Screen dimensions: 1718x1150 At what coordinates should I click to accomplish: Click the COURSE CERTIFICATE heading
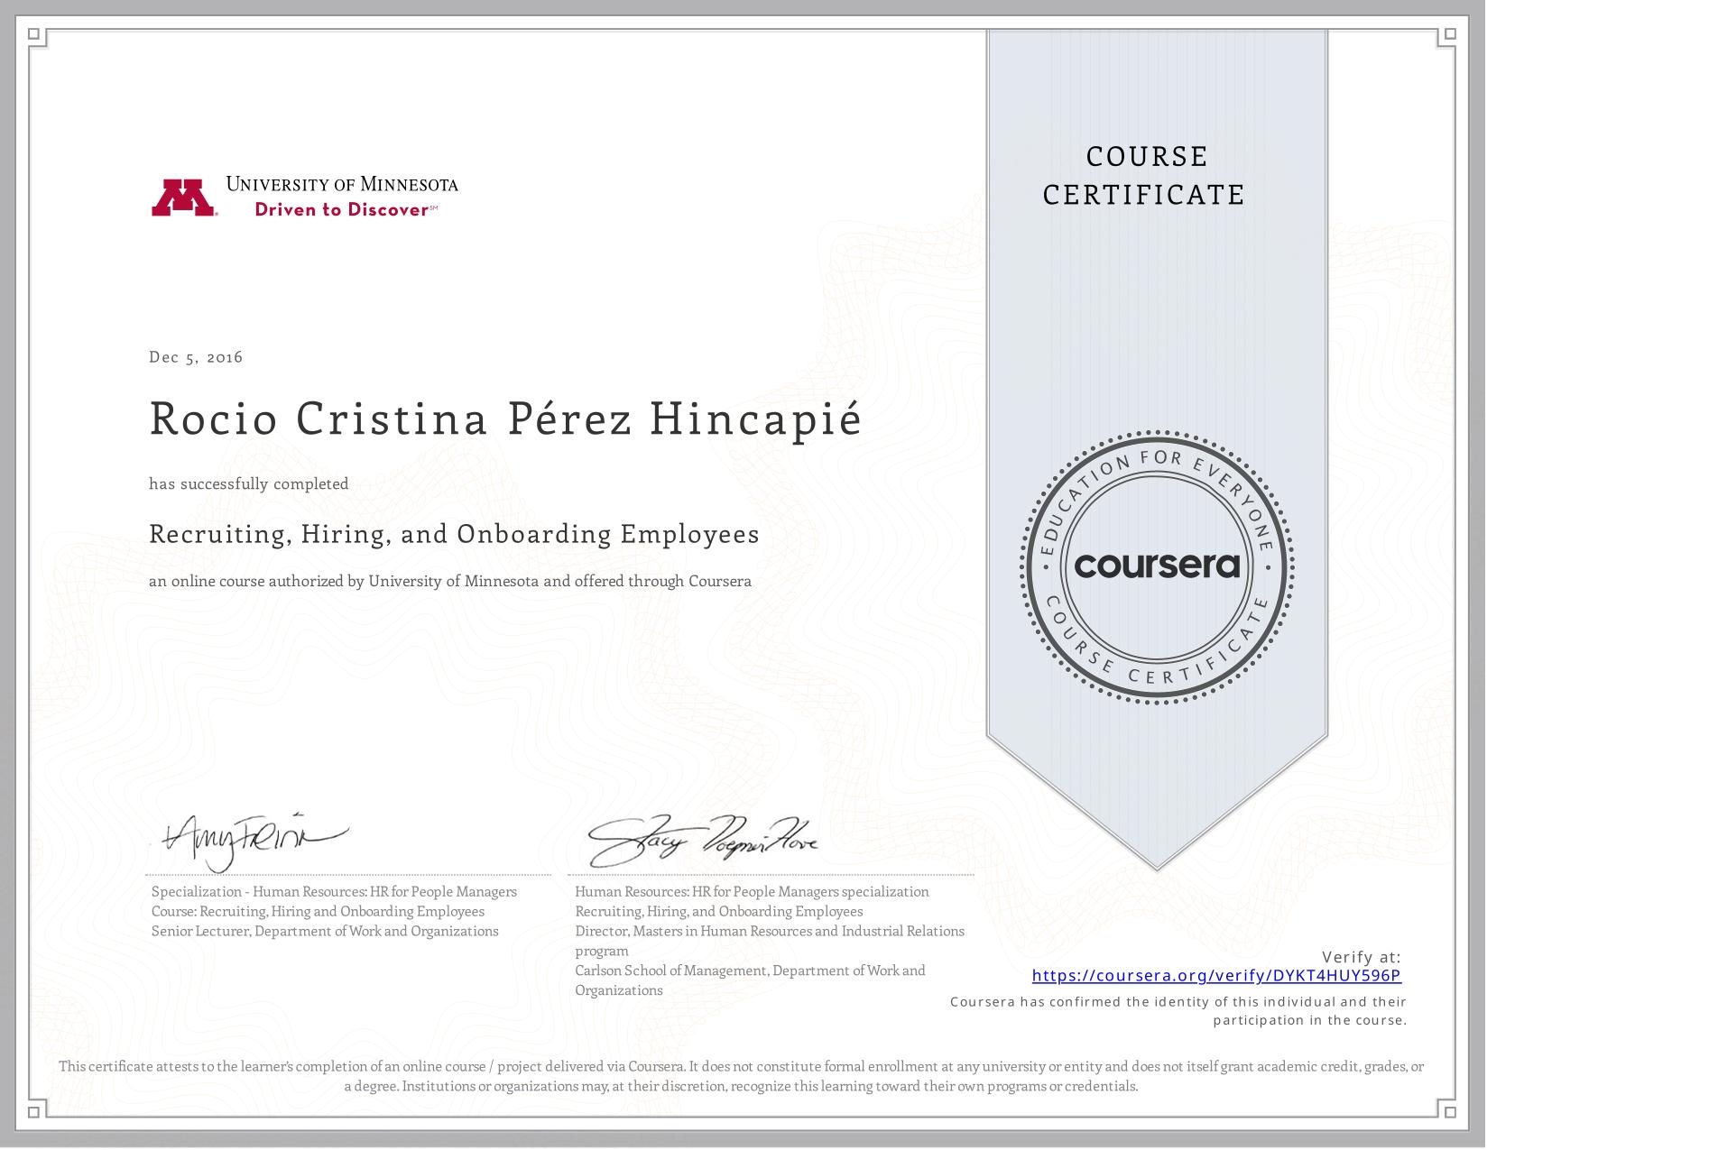click(1145, 175)
